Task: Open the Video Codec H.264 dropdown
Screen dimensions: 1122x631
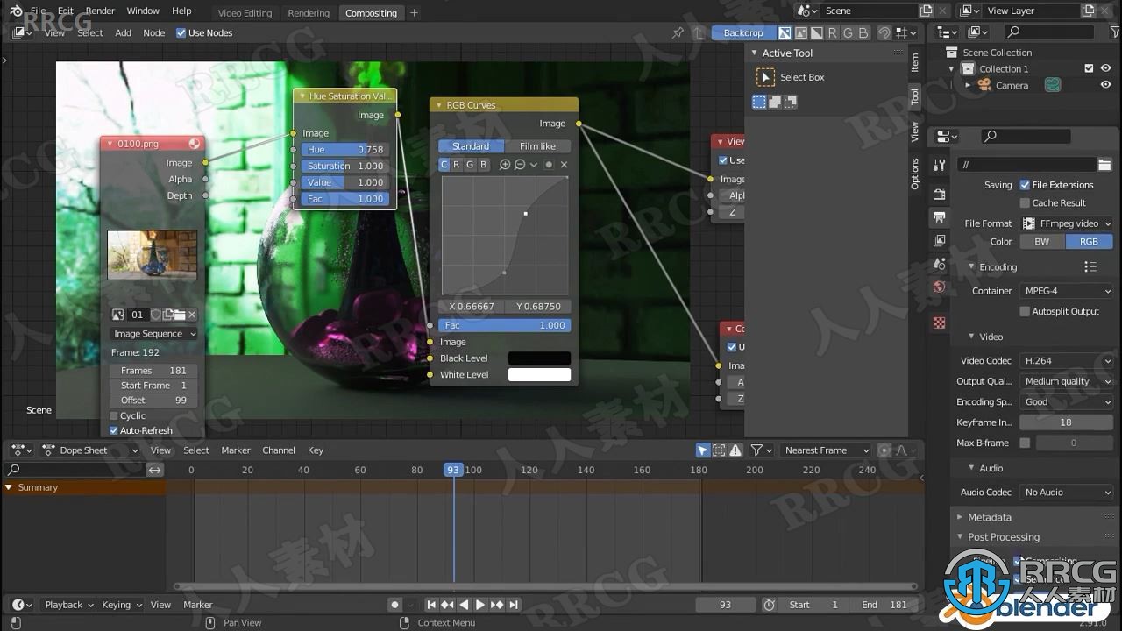Action: coord(1067,360)
